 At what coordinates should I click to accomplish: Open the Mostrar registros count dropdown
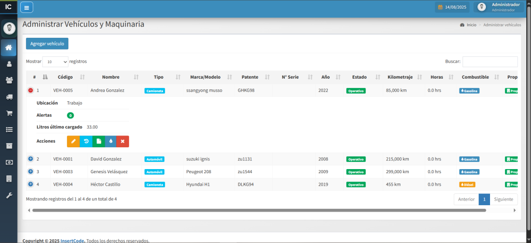pos(55,62)
